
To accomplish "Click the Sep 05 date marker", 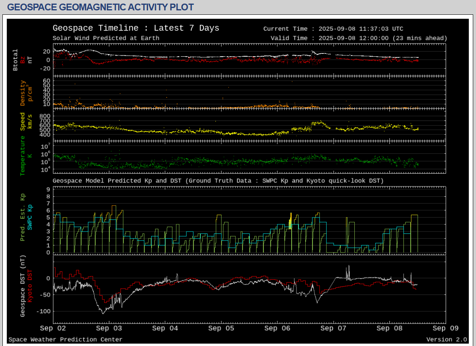I will (x=221, y=328).
